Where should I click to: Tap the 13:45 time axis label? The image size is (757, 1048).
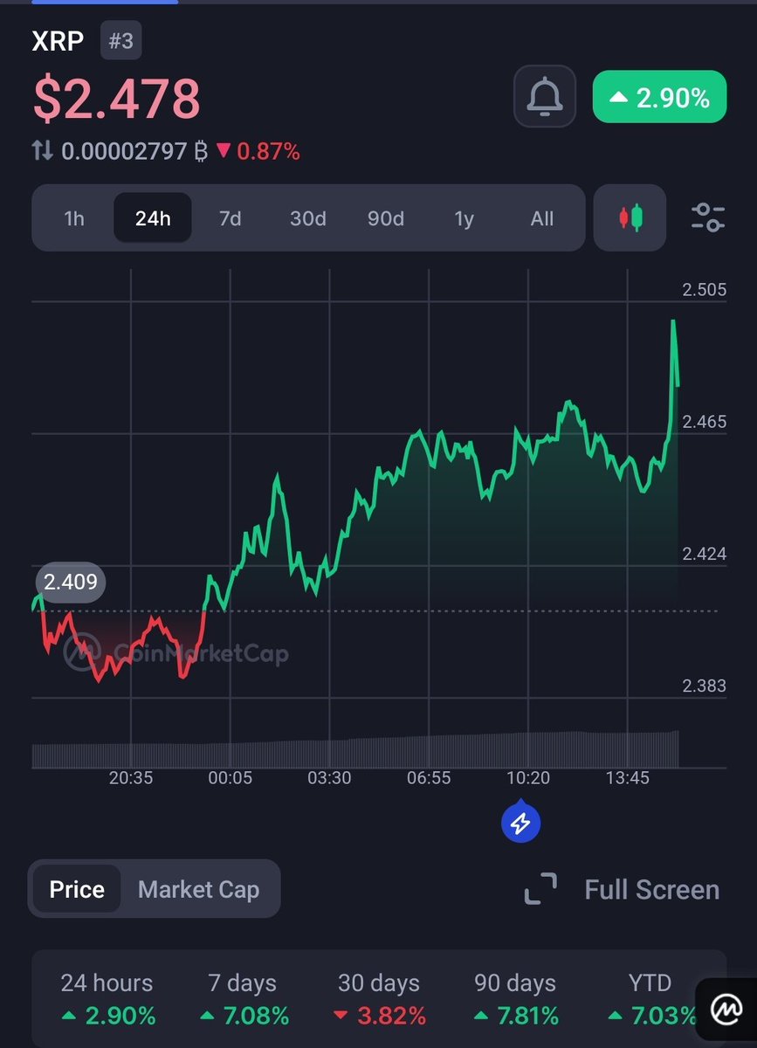(627, 777)
